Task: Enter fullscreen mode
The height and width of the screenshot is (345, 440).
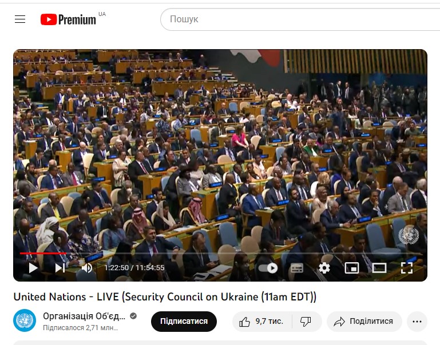Action: (x=407, y=268)
